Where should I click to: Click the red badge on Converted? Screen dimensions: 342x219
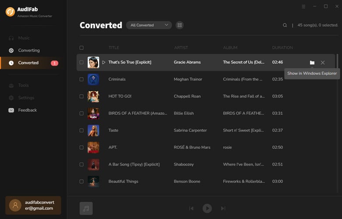(54, 63)
